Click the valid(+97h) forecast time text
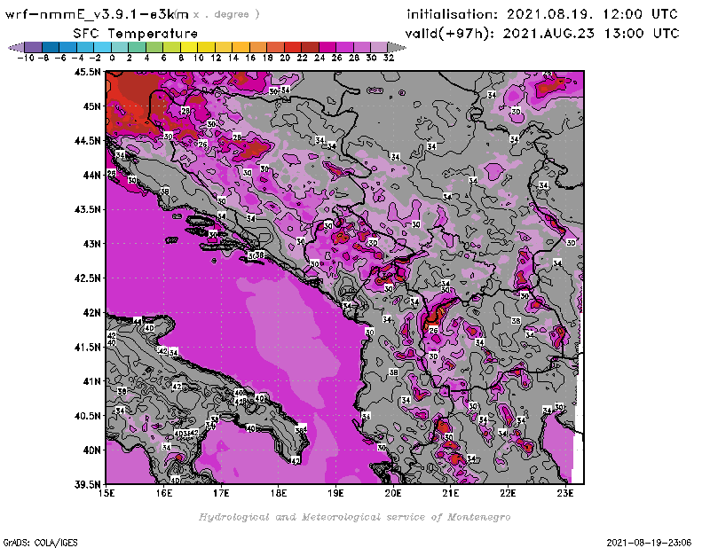Viewport: 710px width, 548px height. coord(542,33)
